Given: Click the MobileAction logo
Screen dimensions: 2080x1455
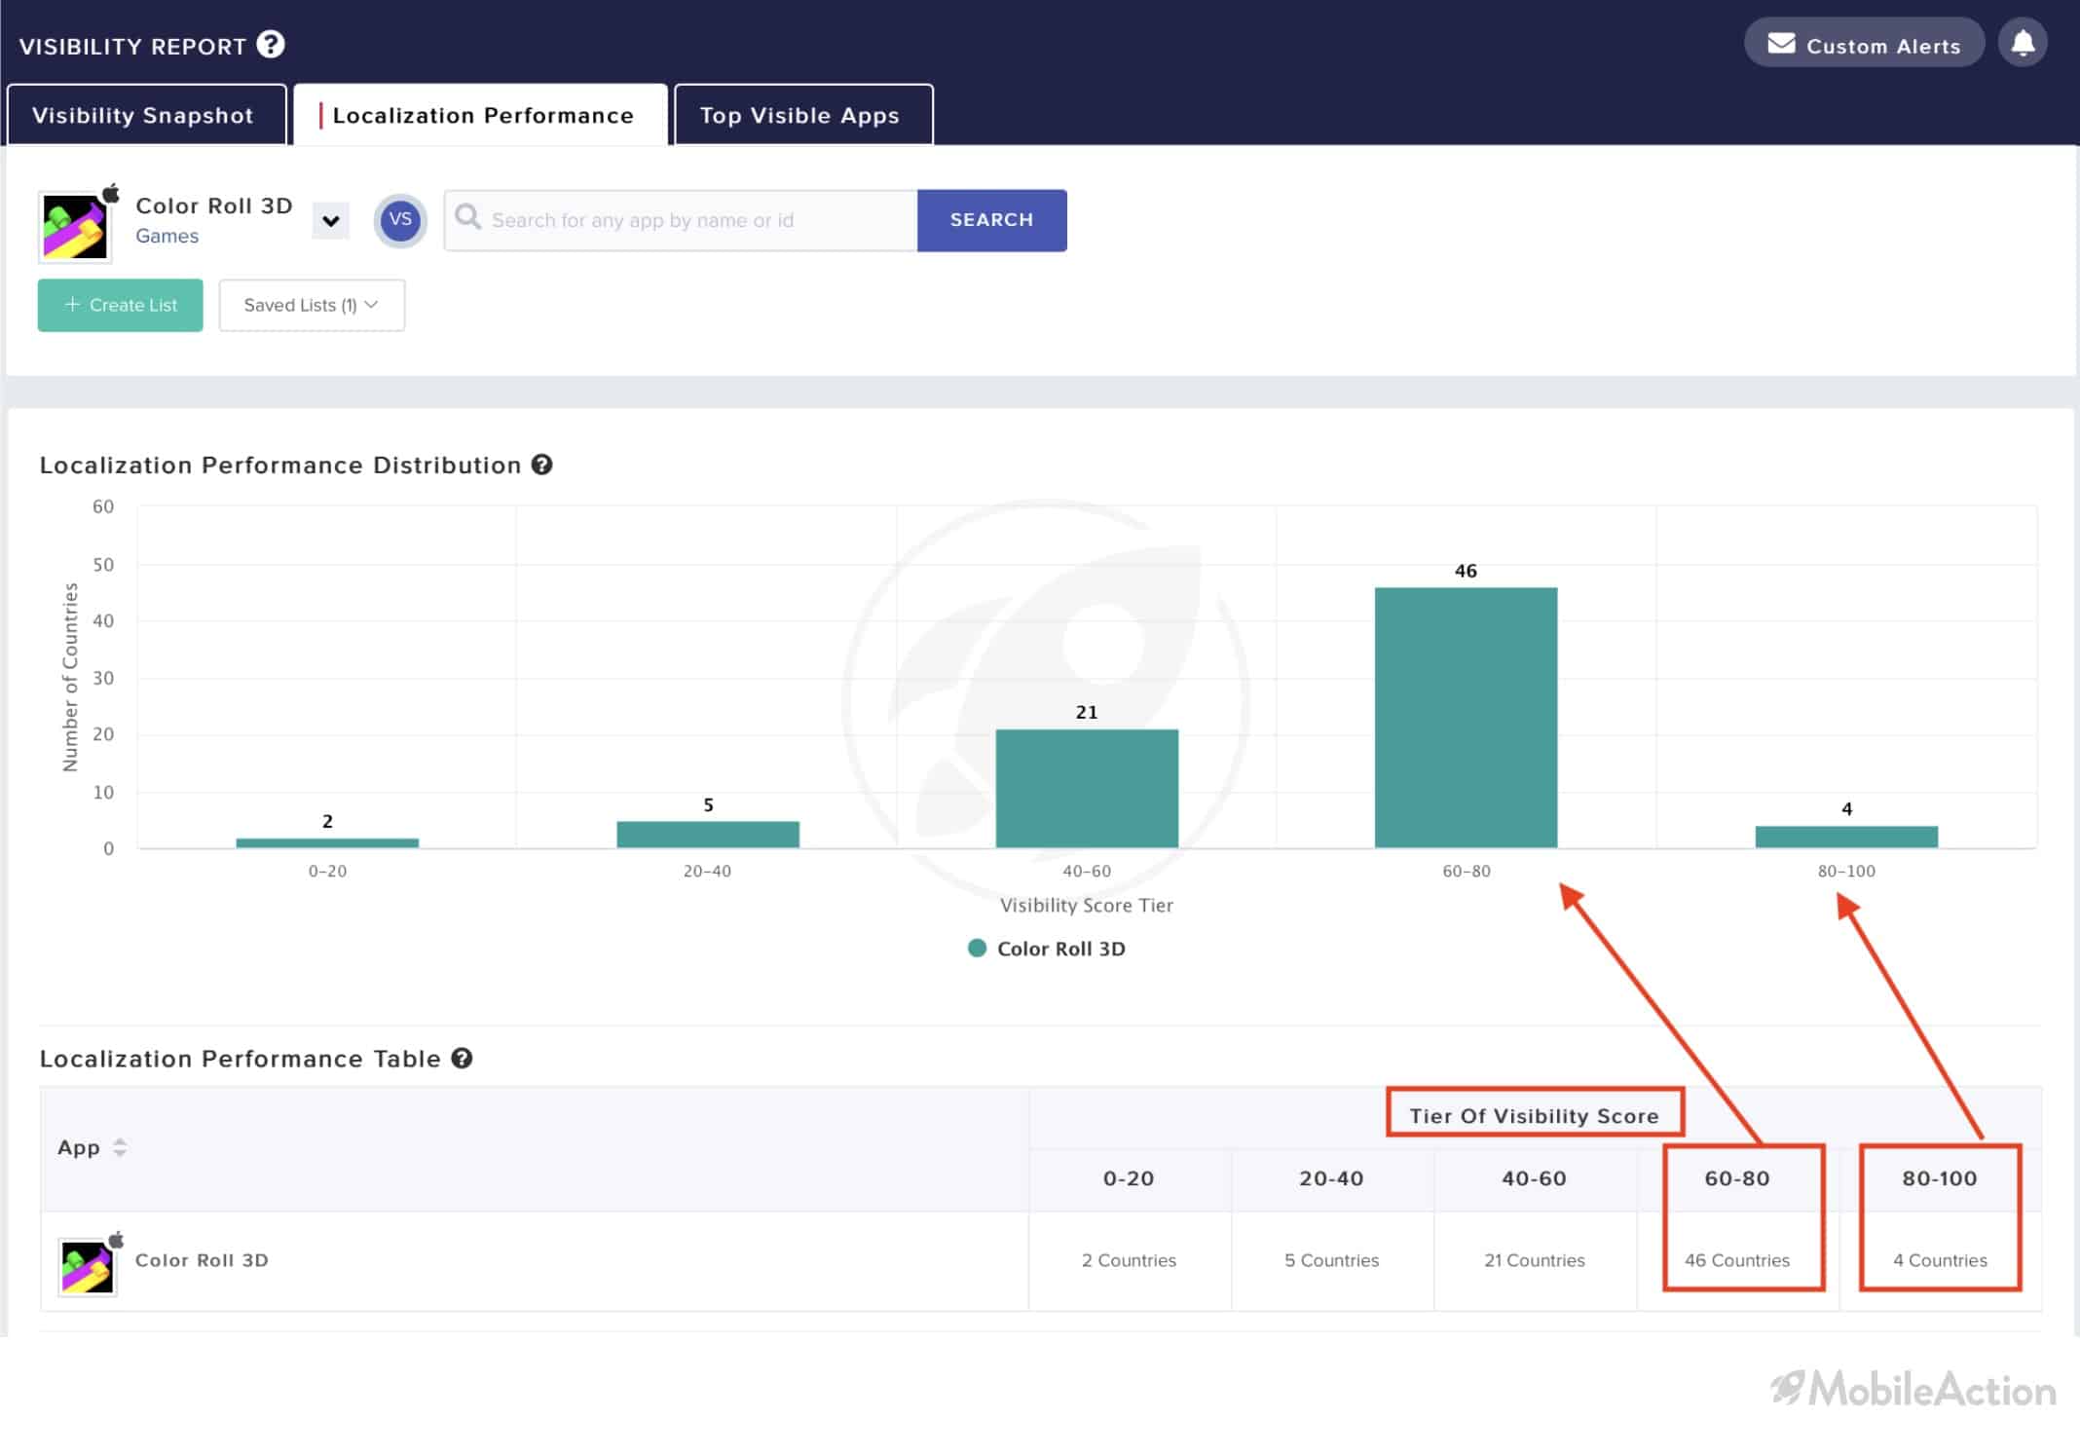Looking at the screenshot, I should pos(1913,1390).
